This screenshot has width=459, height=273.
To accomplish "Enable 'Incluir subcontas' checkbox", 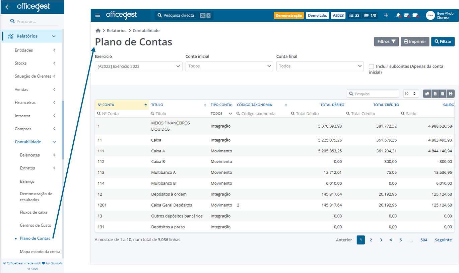I will pos(371,66).
